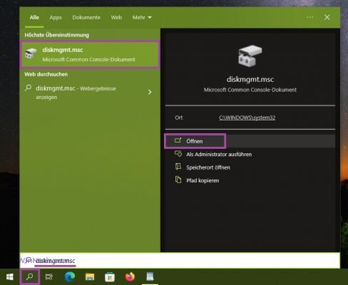Image resolution: width=348 pixels, height=285 pixels.
Task: Select the Web search tab
Action: click(116, 17)
